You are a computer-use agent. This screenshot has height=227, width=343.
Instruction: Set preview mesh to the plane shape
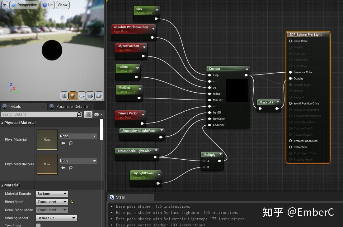click(x=82, y=96)
